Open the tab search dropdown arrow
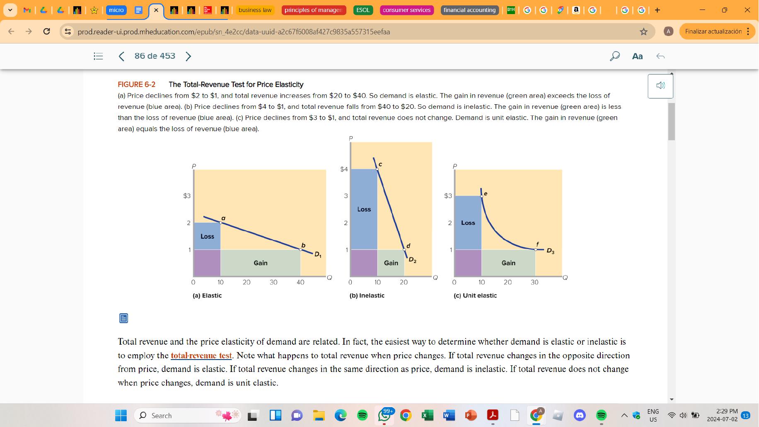The width and height of the screenshot is (759, 427). pos(10,10)
